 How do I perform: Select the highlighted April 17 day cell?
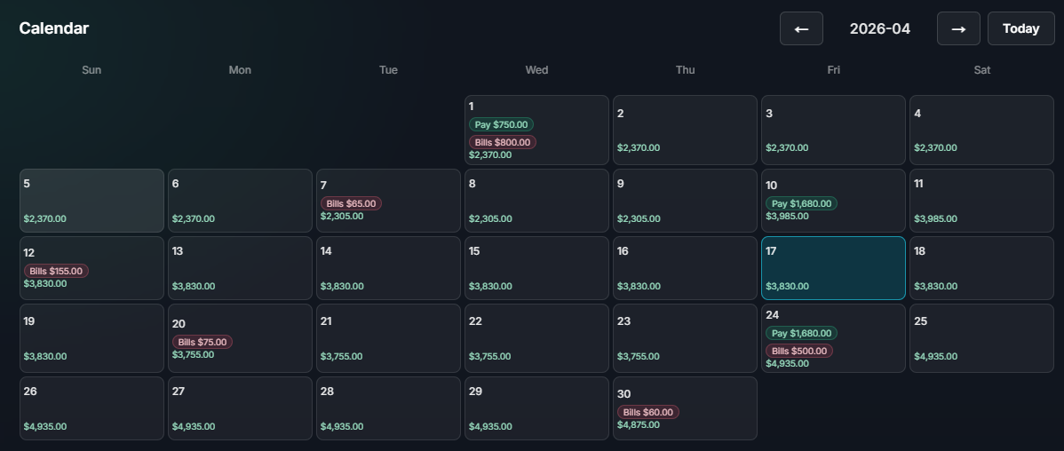[833, 268]
